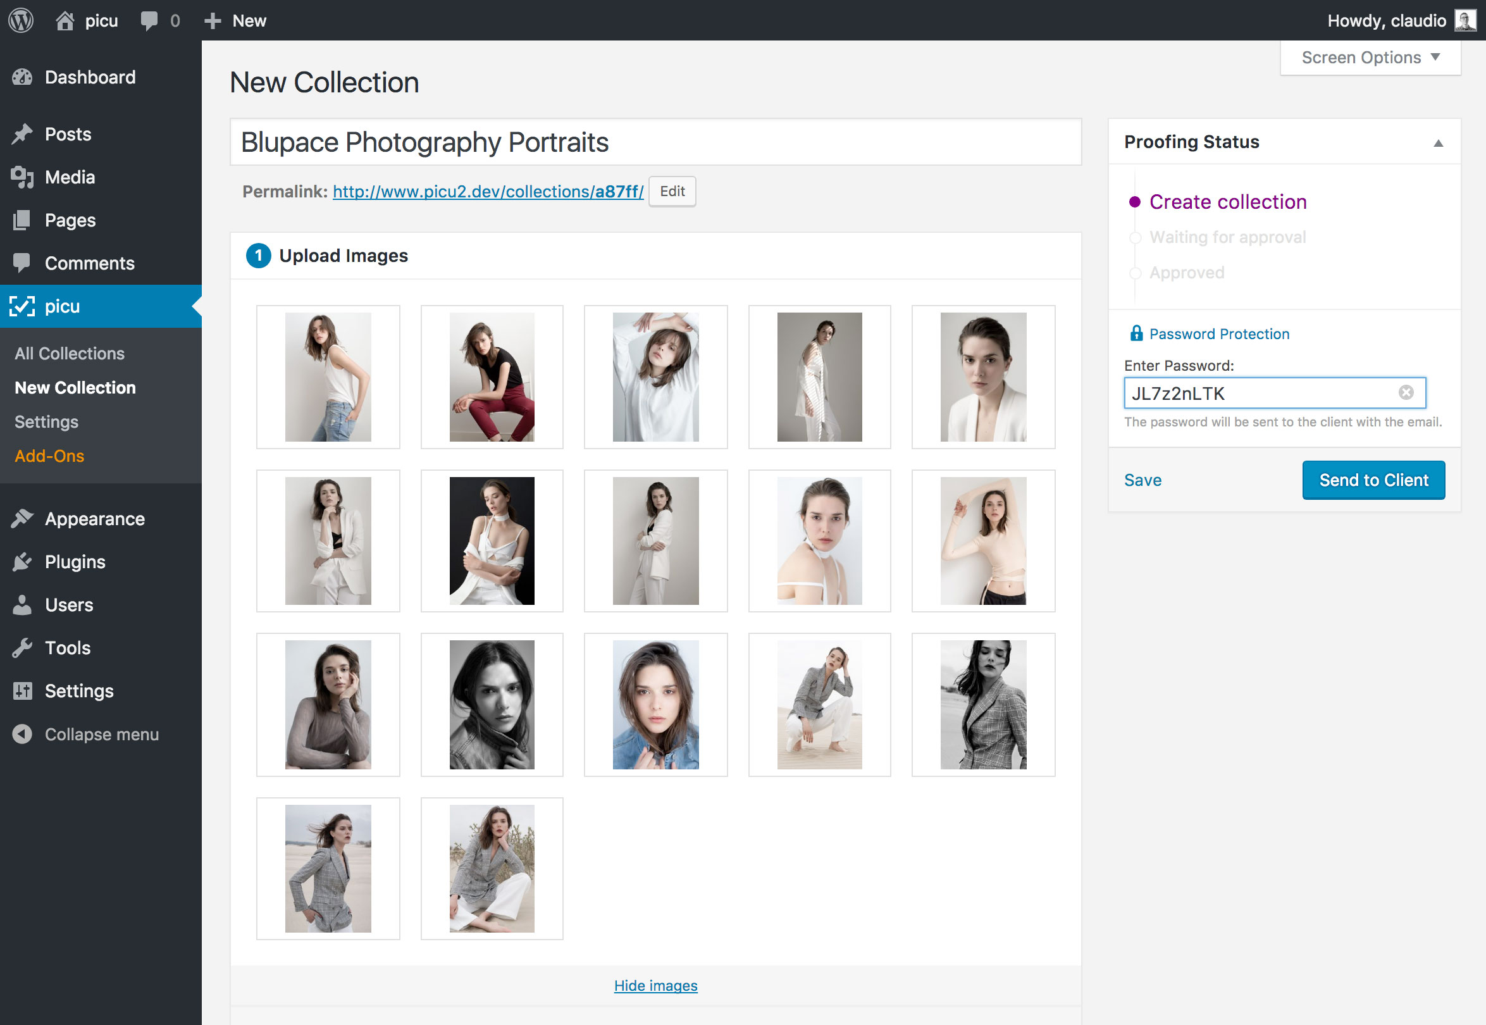Click the Enter Password input field
1486x1025 pixels.
(1274, 392)
